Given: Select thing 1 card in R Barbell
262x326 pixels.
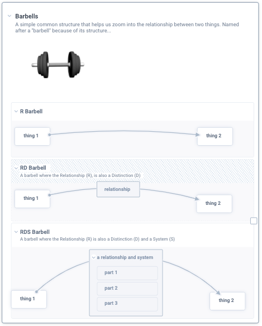Looking at the screenshot, I should 32,136.
